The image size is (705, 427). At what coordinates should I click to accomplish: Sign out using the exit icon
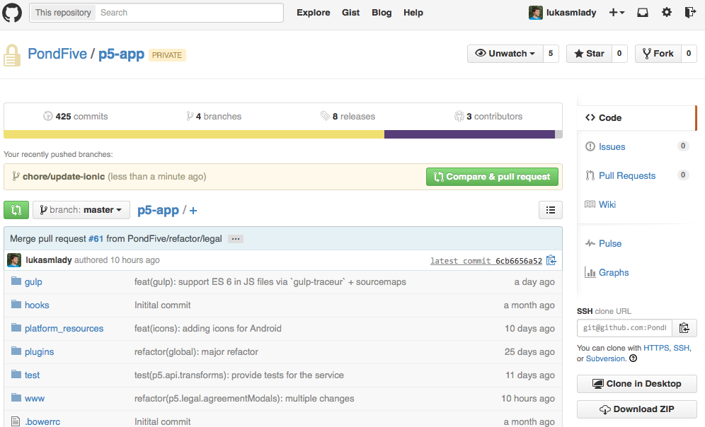tap(689, 12)
